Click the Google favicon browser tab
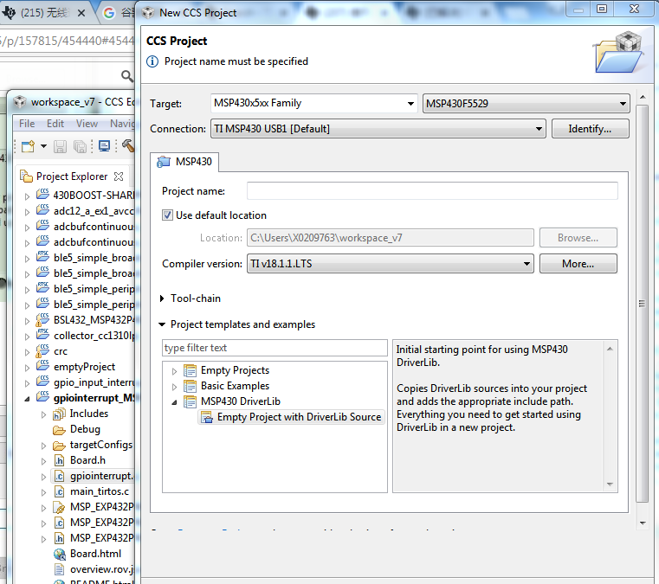This screenshot has height=584, width=659. pos(109,13)
